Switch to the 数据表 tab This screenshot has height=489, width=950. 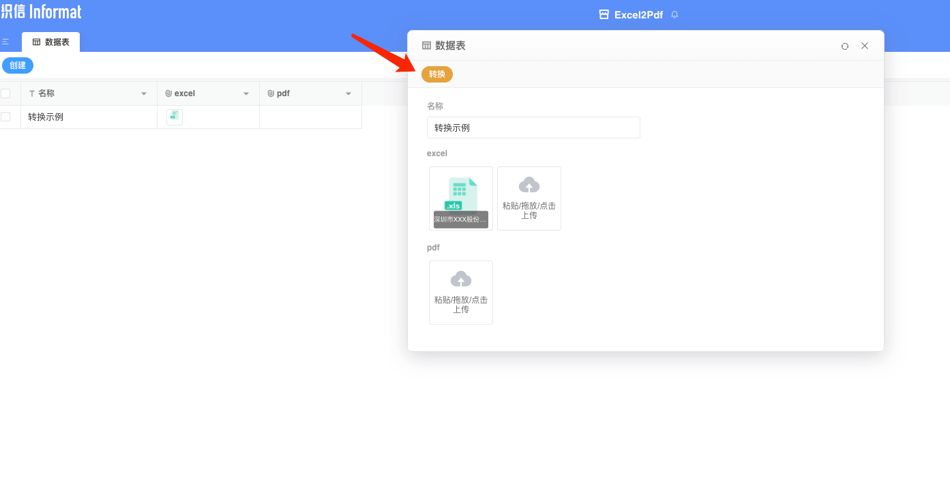tap(51, 42)
